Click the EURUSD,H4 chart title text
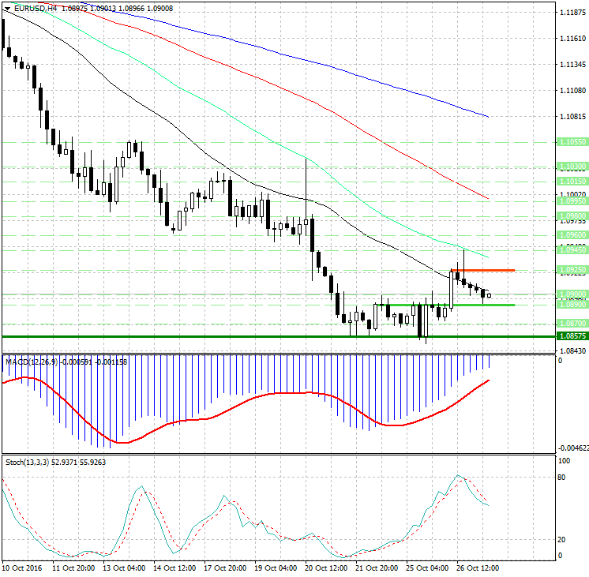 pyautogui.click(x=36, y=8)
